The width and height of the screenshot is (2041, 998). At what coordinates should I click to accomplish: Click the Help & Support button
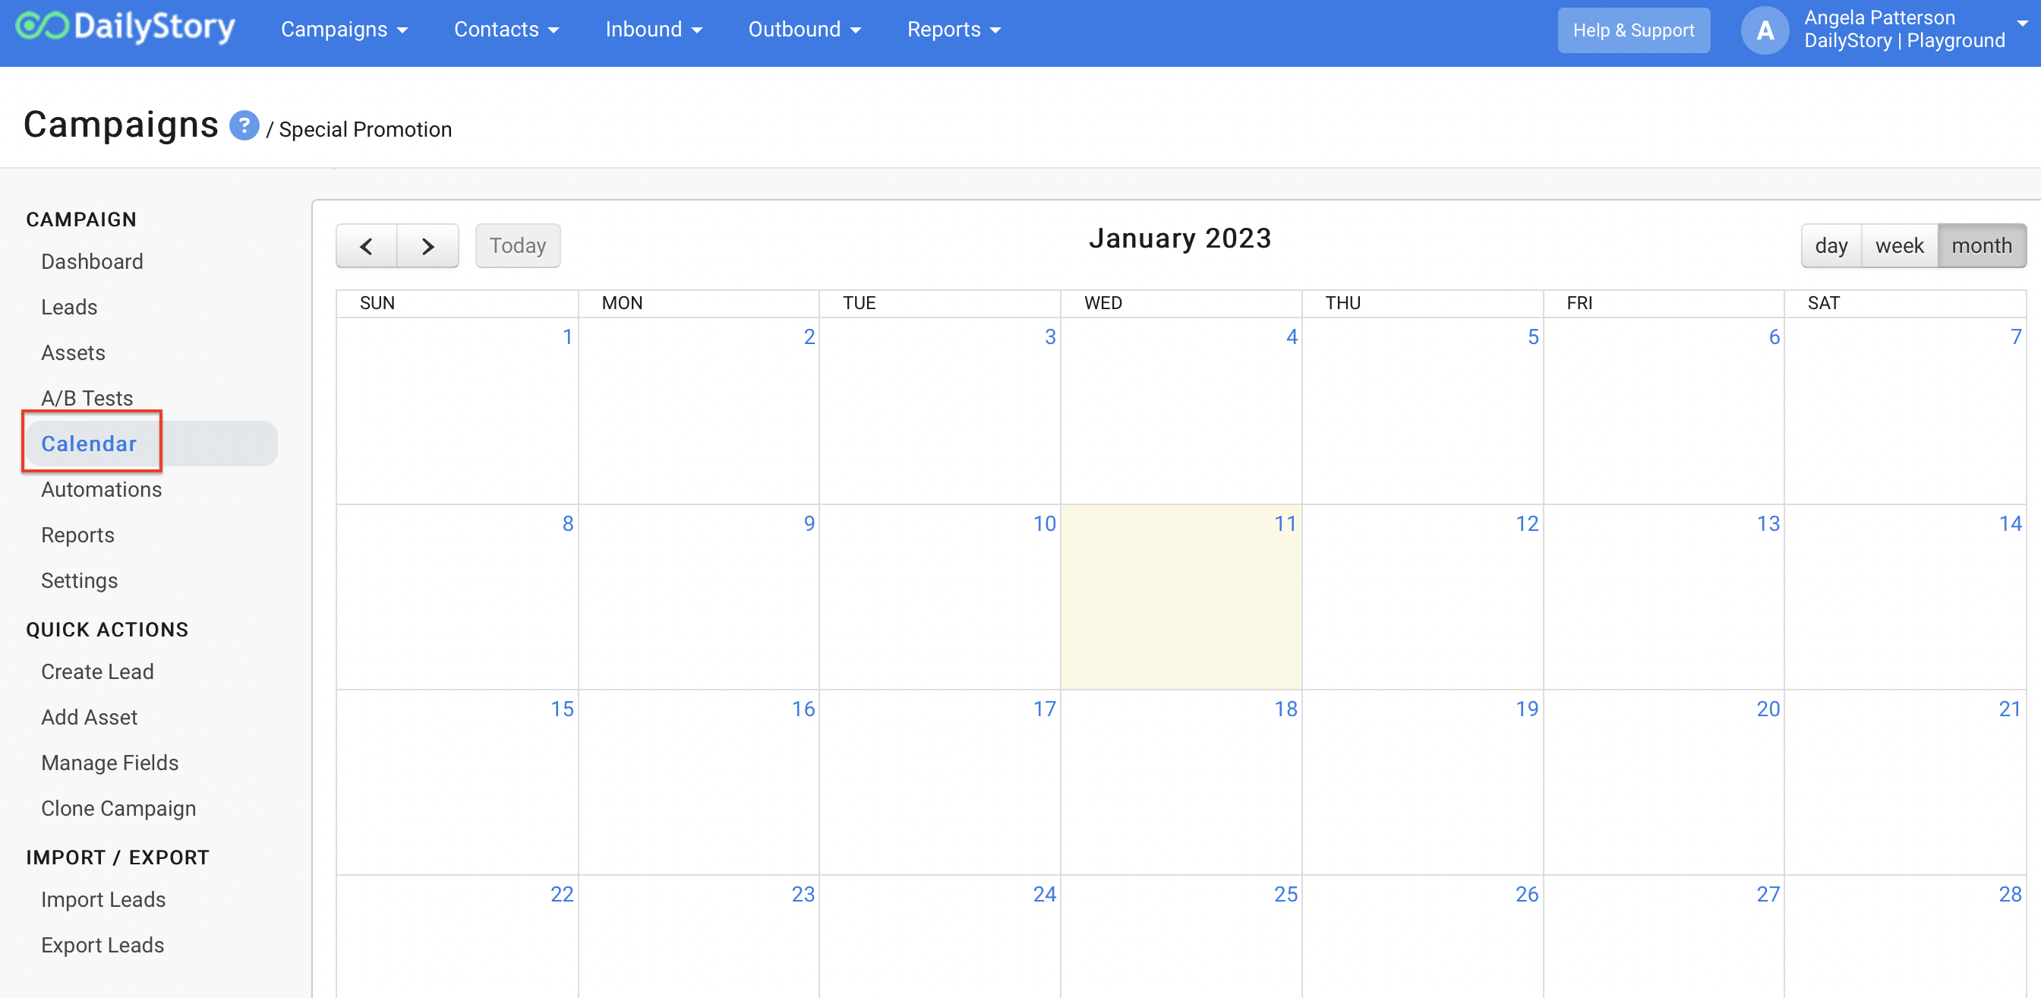[1633, 30]
